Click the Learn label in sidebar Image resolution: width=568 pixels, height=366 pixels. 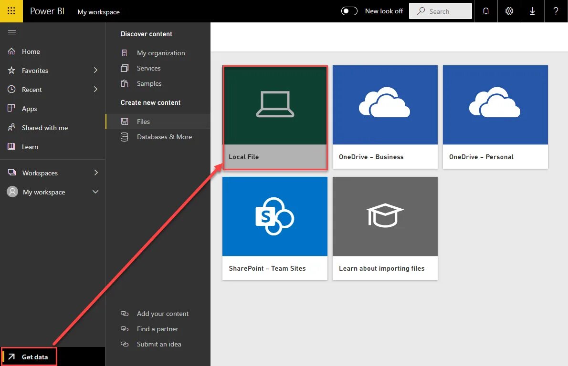pos(30,147)
